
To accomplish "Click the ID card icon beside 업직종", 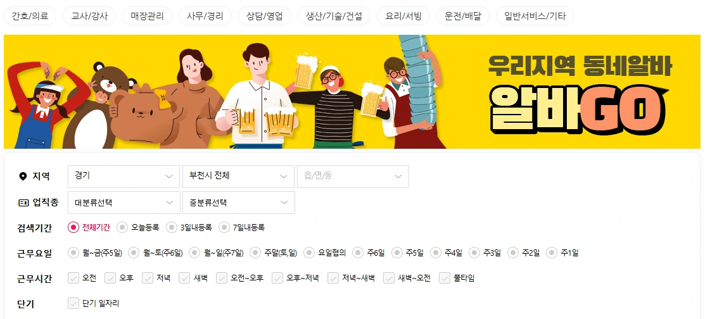I will tap(23, 203).
